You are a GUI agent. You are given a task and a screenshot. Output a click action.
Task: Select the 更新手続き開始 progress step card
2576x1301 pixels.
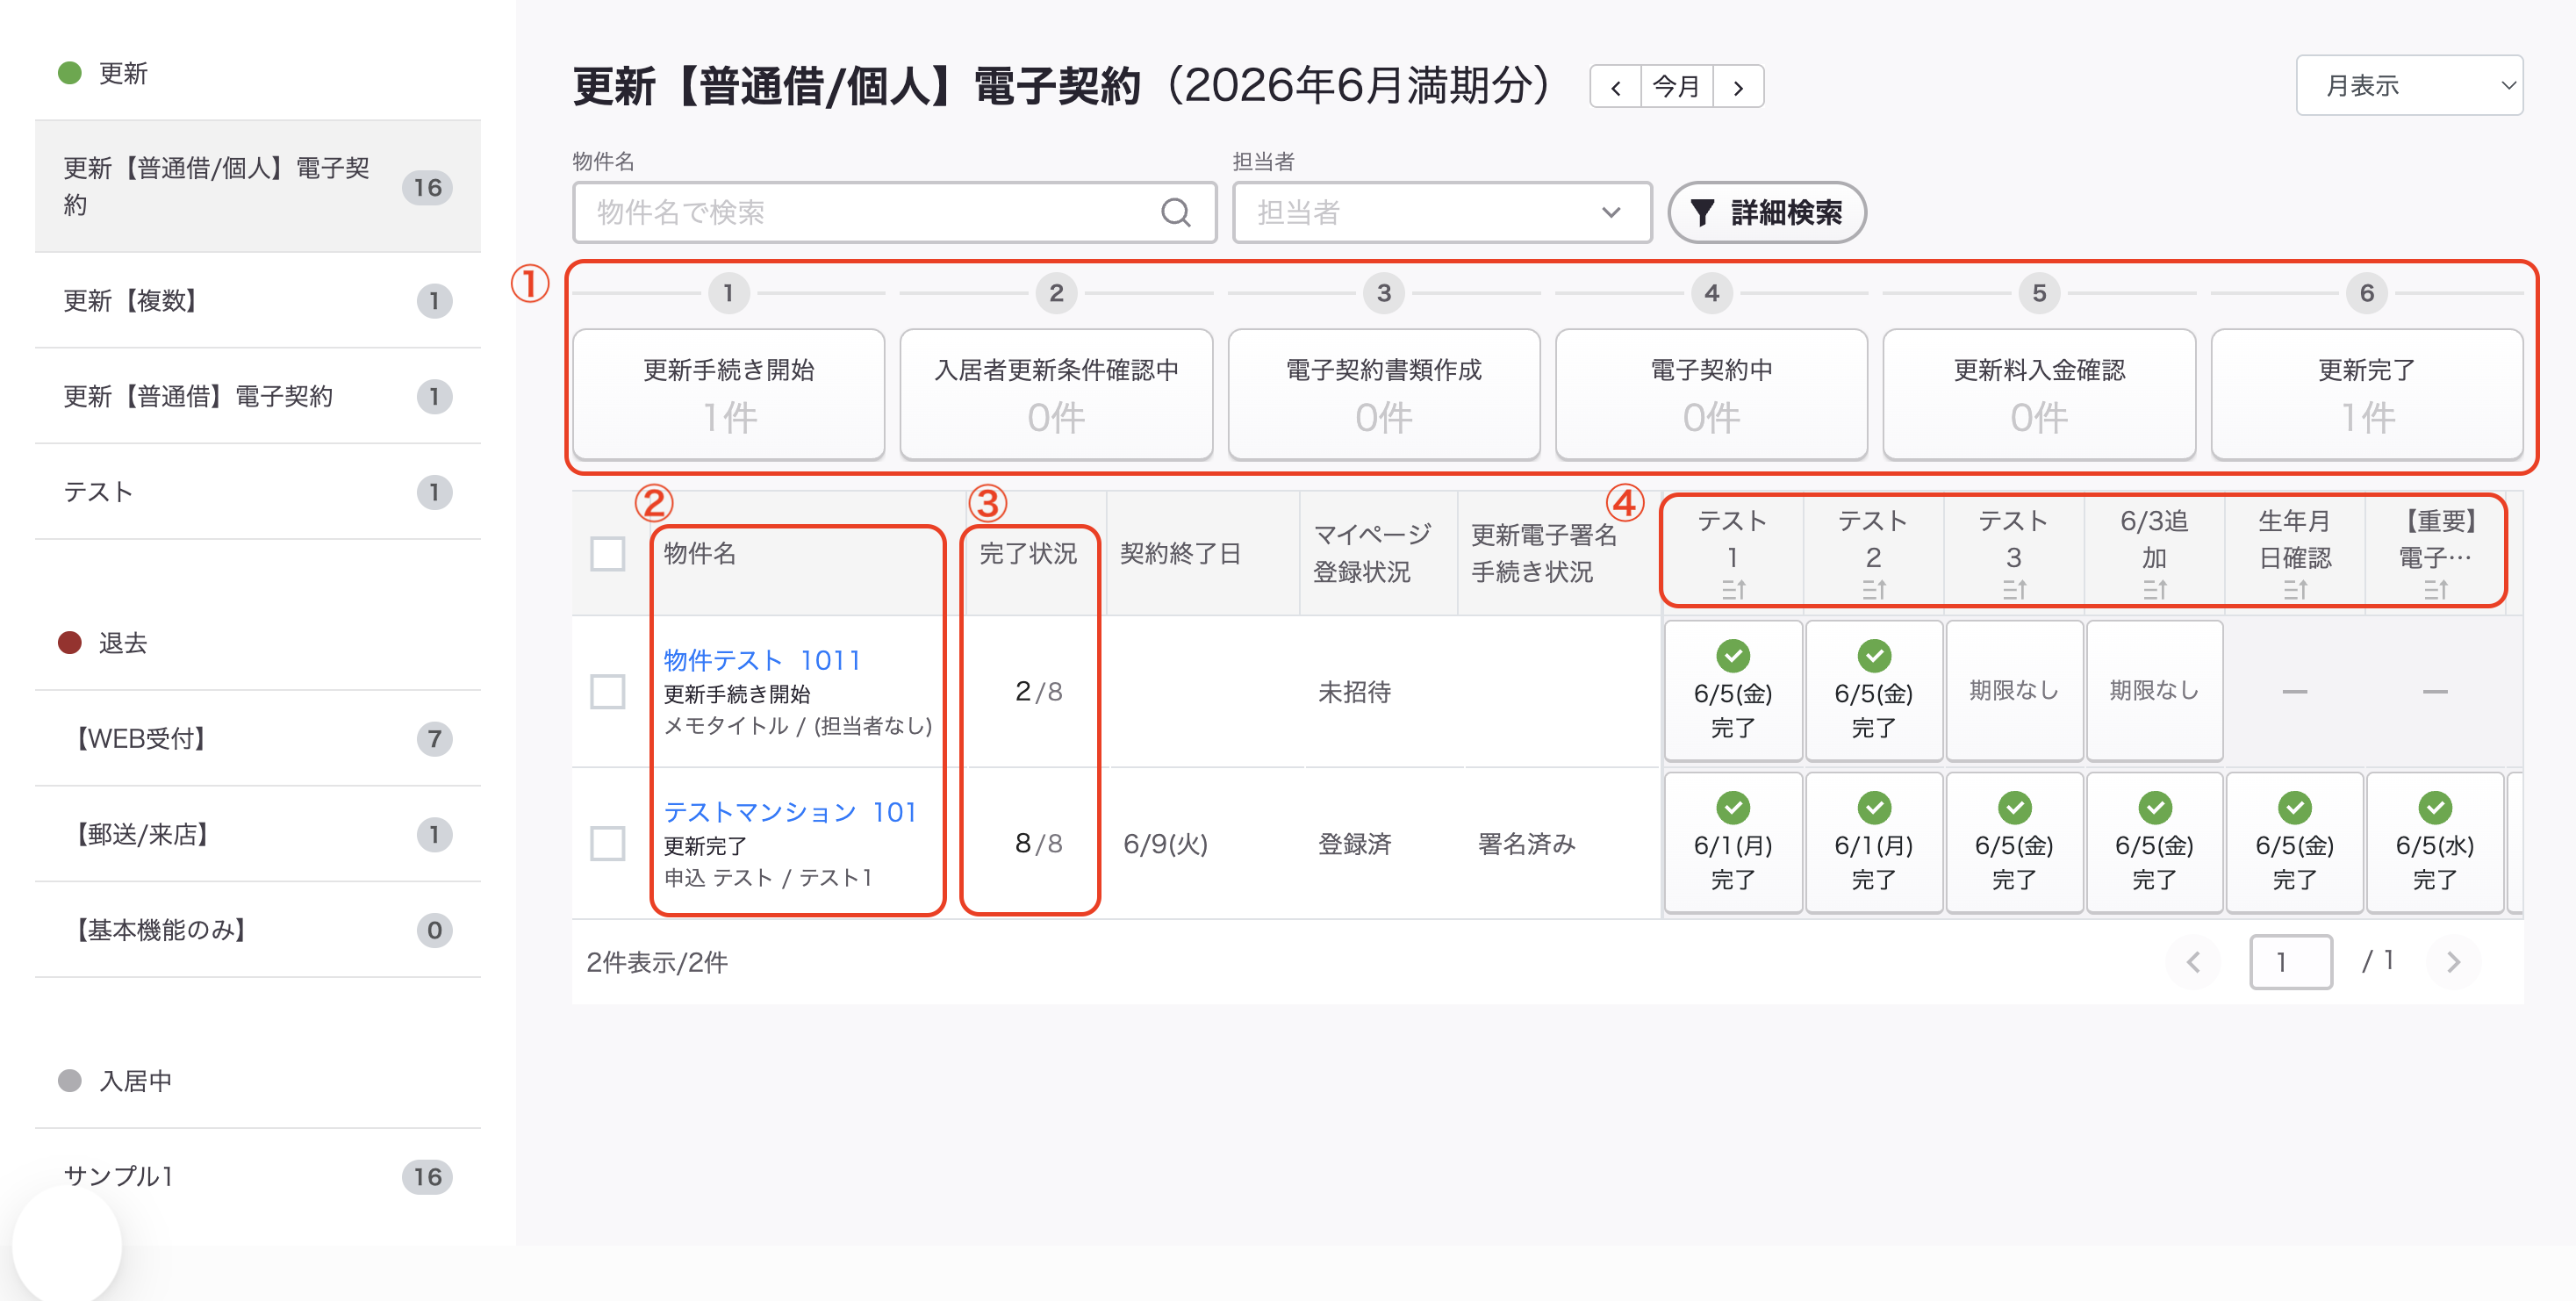point(728,394)
